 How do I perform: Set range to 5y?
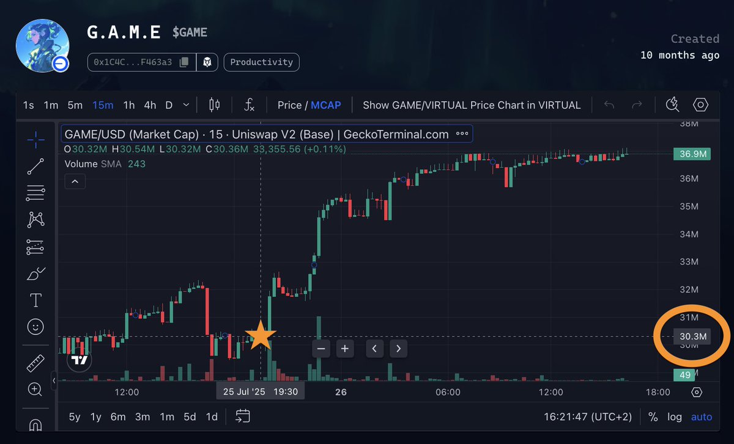(x=74, y=417)
